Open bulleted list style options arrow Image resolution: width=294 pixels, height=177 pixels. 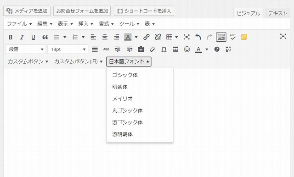point(65,37)
